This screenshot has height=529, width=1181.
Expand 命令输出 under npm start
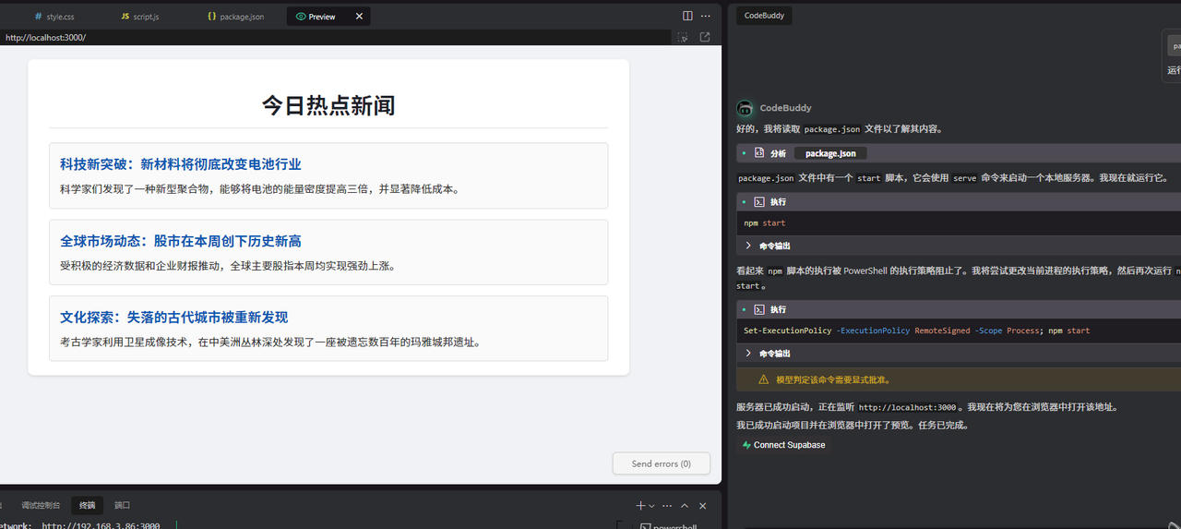pos(768,246)
